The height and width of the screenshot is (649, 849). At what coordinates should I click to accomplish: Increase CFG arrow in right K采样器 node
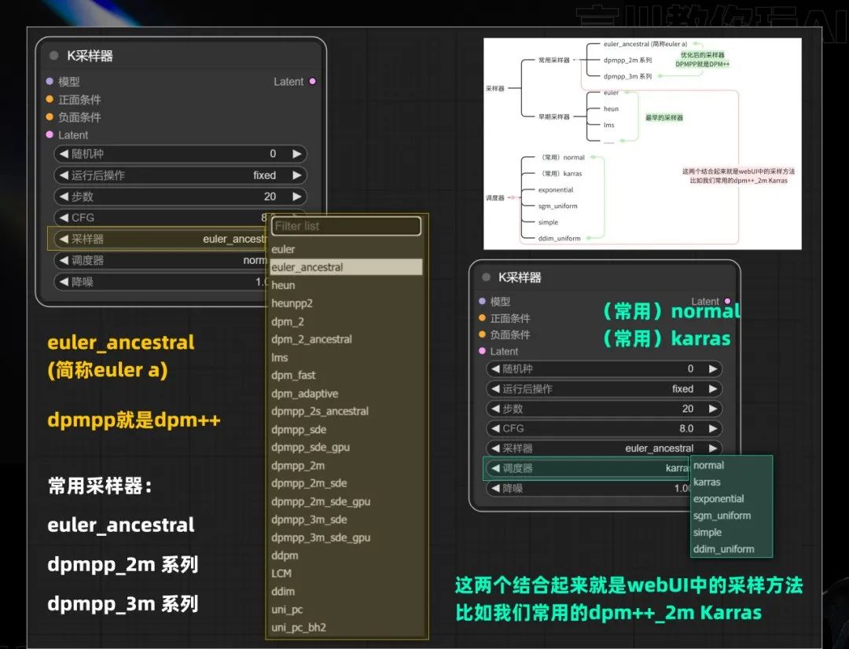(713, 428)
